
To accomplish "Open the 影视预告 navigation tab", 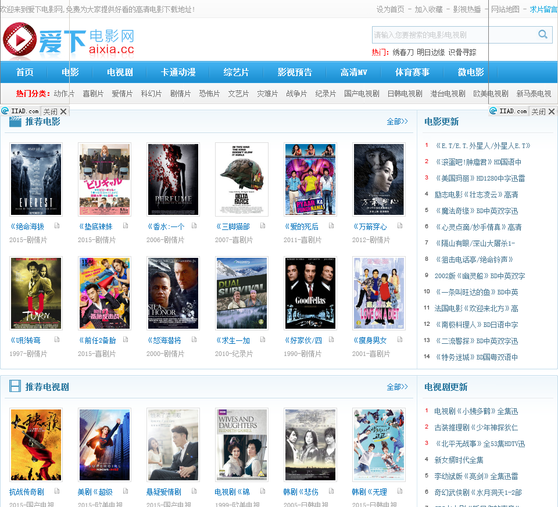I will [295, 72].
